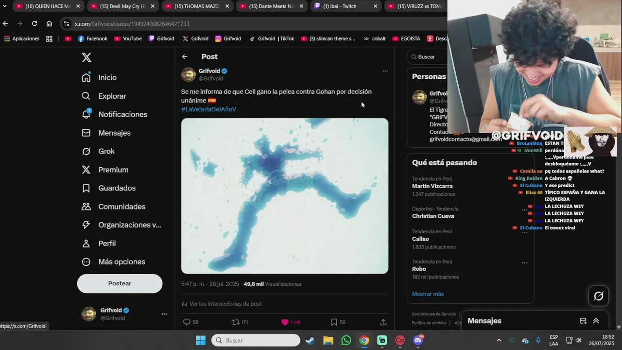Image resolution: width=622 pixels, height=350 pixels.
Task: Click the Postear button
Action: [x=120, y=283]
